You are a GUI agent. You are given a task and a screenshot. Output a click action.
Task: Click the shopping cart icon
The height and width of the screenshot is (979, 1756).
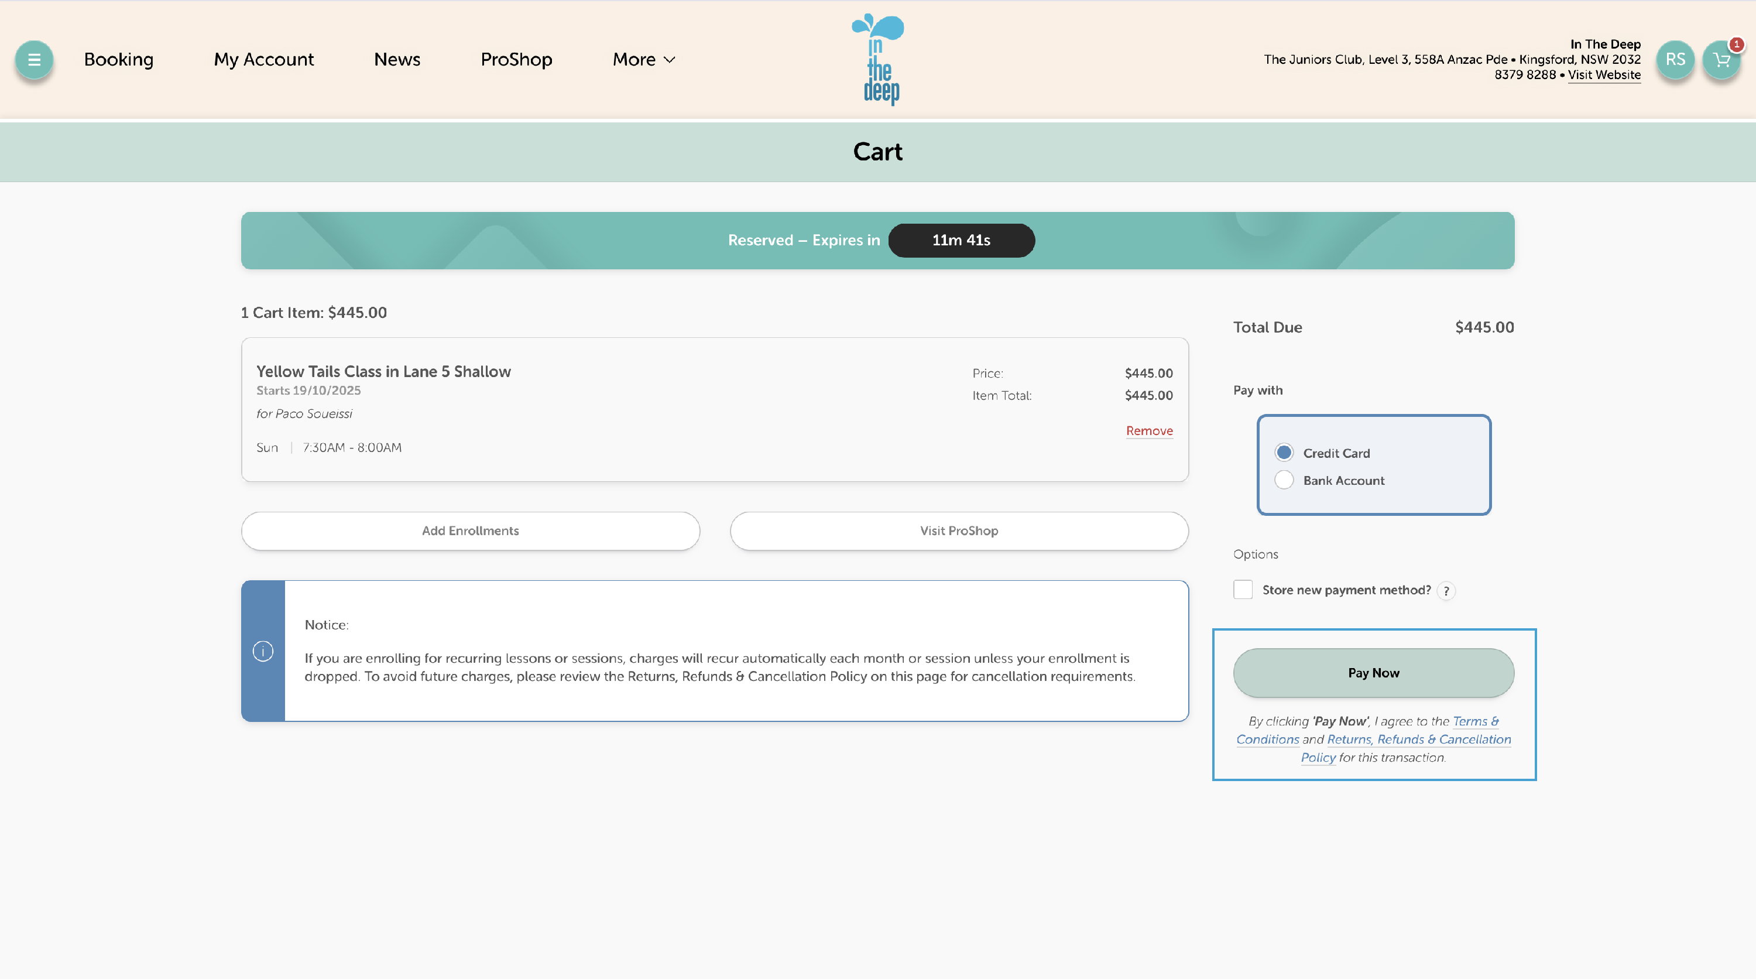click(1721, 60)
